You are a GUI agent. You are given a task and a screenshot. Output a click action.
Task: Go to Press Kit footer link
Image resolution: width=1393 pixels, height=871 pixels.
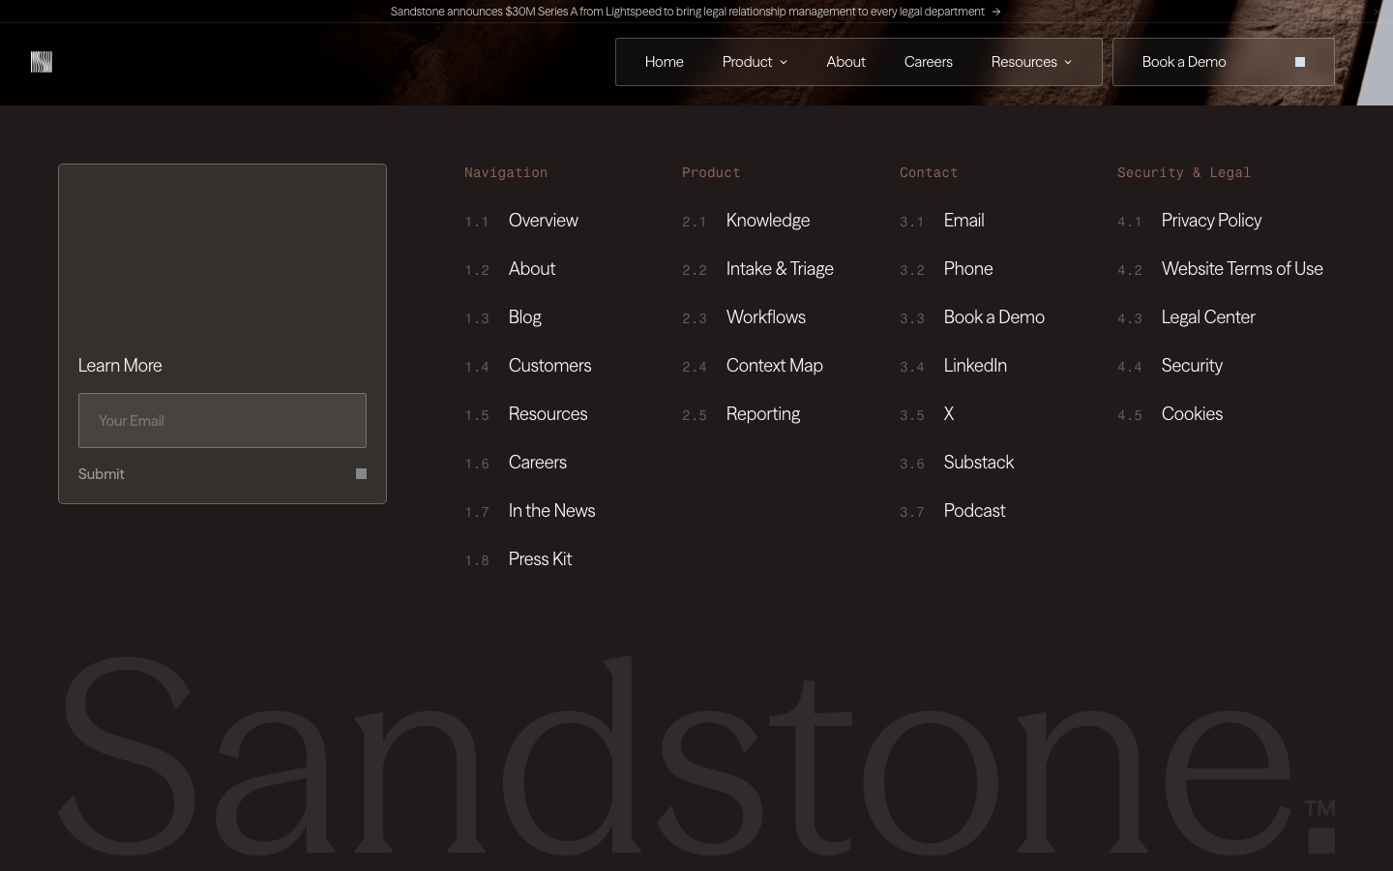point(540,558)
